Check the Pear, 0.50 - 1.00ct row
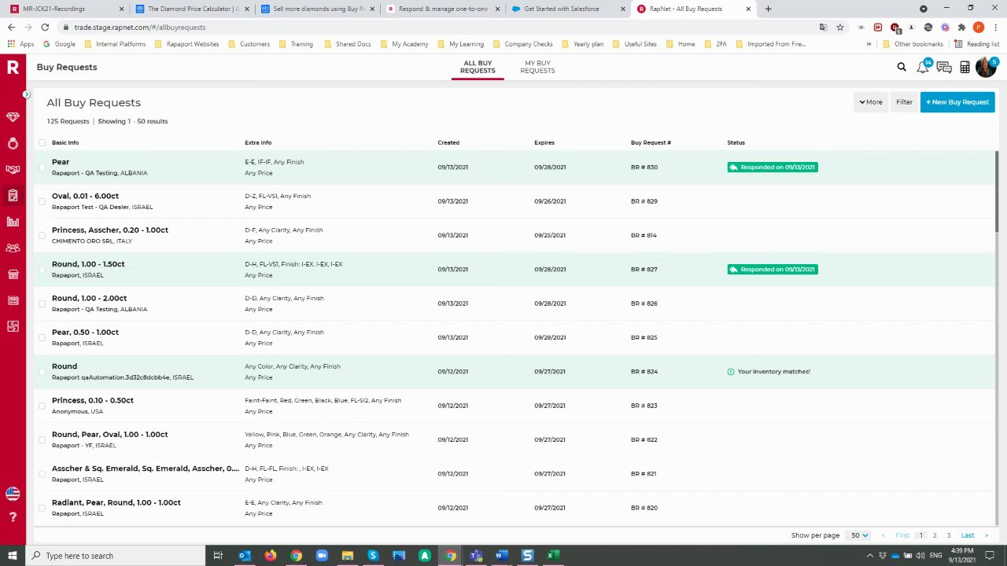Image resolution: width=1007 pixels, height=566 pixels. pos(42,337)
